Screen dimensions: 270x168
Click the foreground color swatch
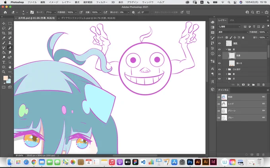tap(5, 78)
